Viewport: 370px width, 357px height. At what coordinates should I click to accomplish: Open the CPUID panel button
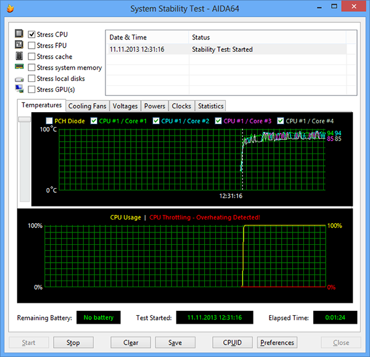pyautogui.click(x=232, y=342)
